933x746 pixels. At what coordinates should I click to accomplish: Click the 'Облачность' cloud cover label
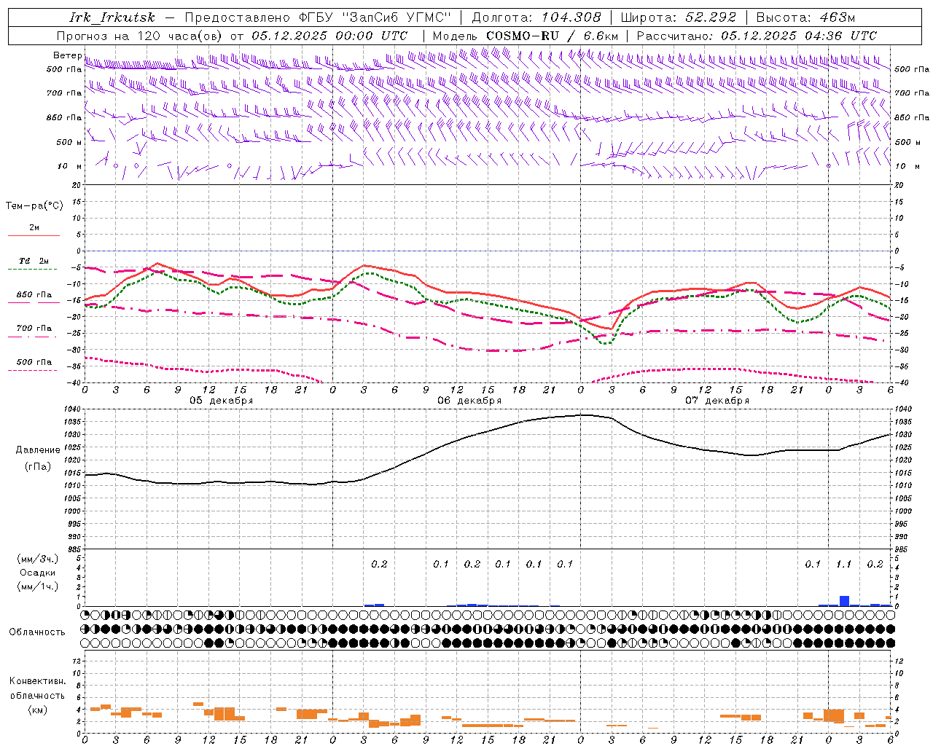pos(37,632)
